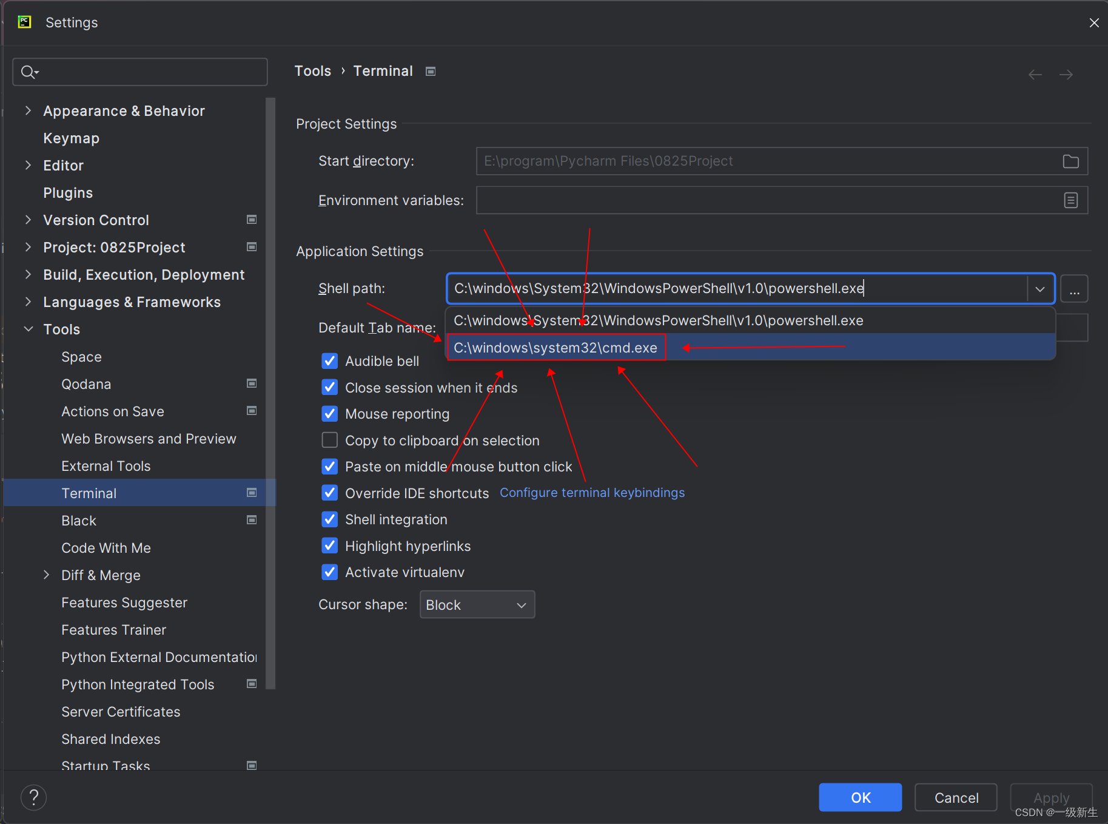Click the modified-settings icon beside Version Control
The height and width of the screenshot is (824, 1108).
pos(252,219)
